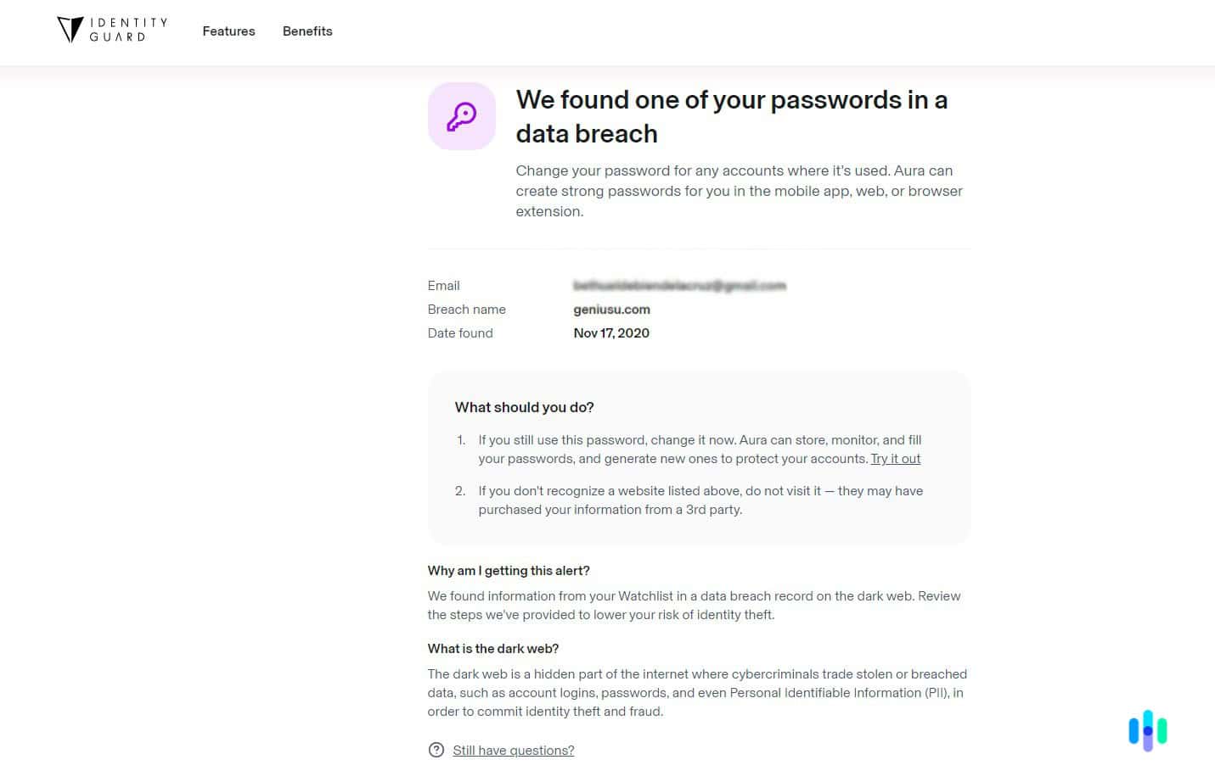Click the date 'Nov 17, 2020'
Screen dimensions: 1215x782
tap(611, 332)
